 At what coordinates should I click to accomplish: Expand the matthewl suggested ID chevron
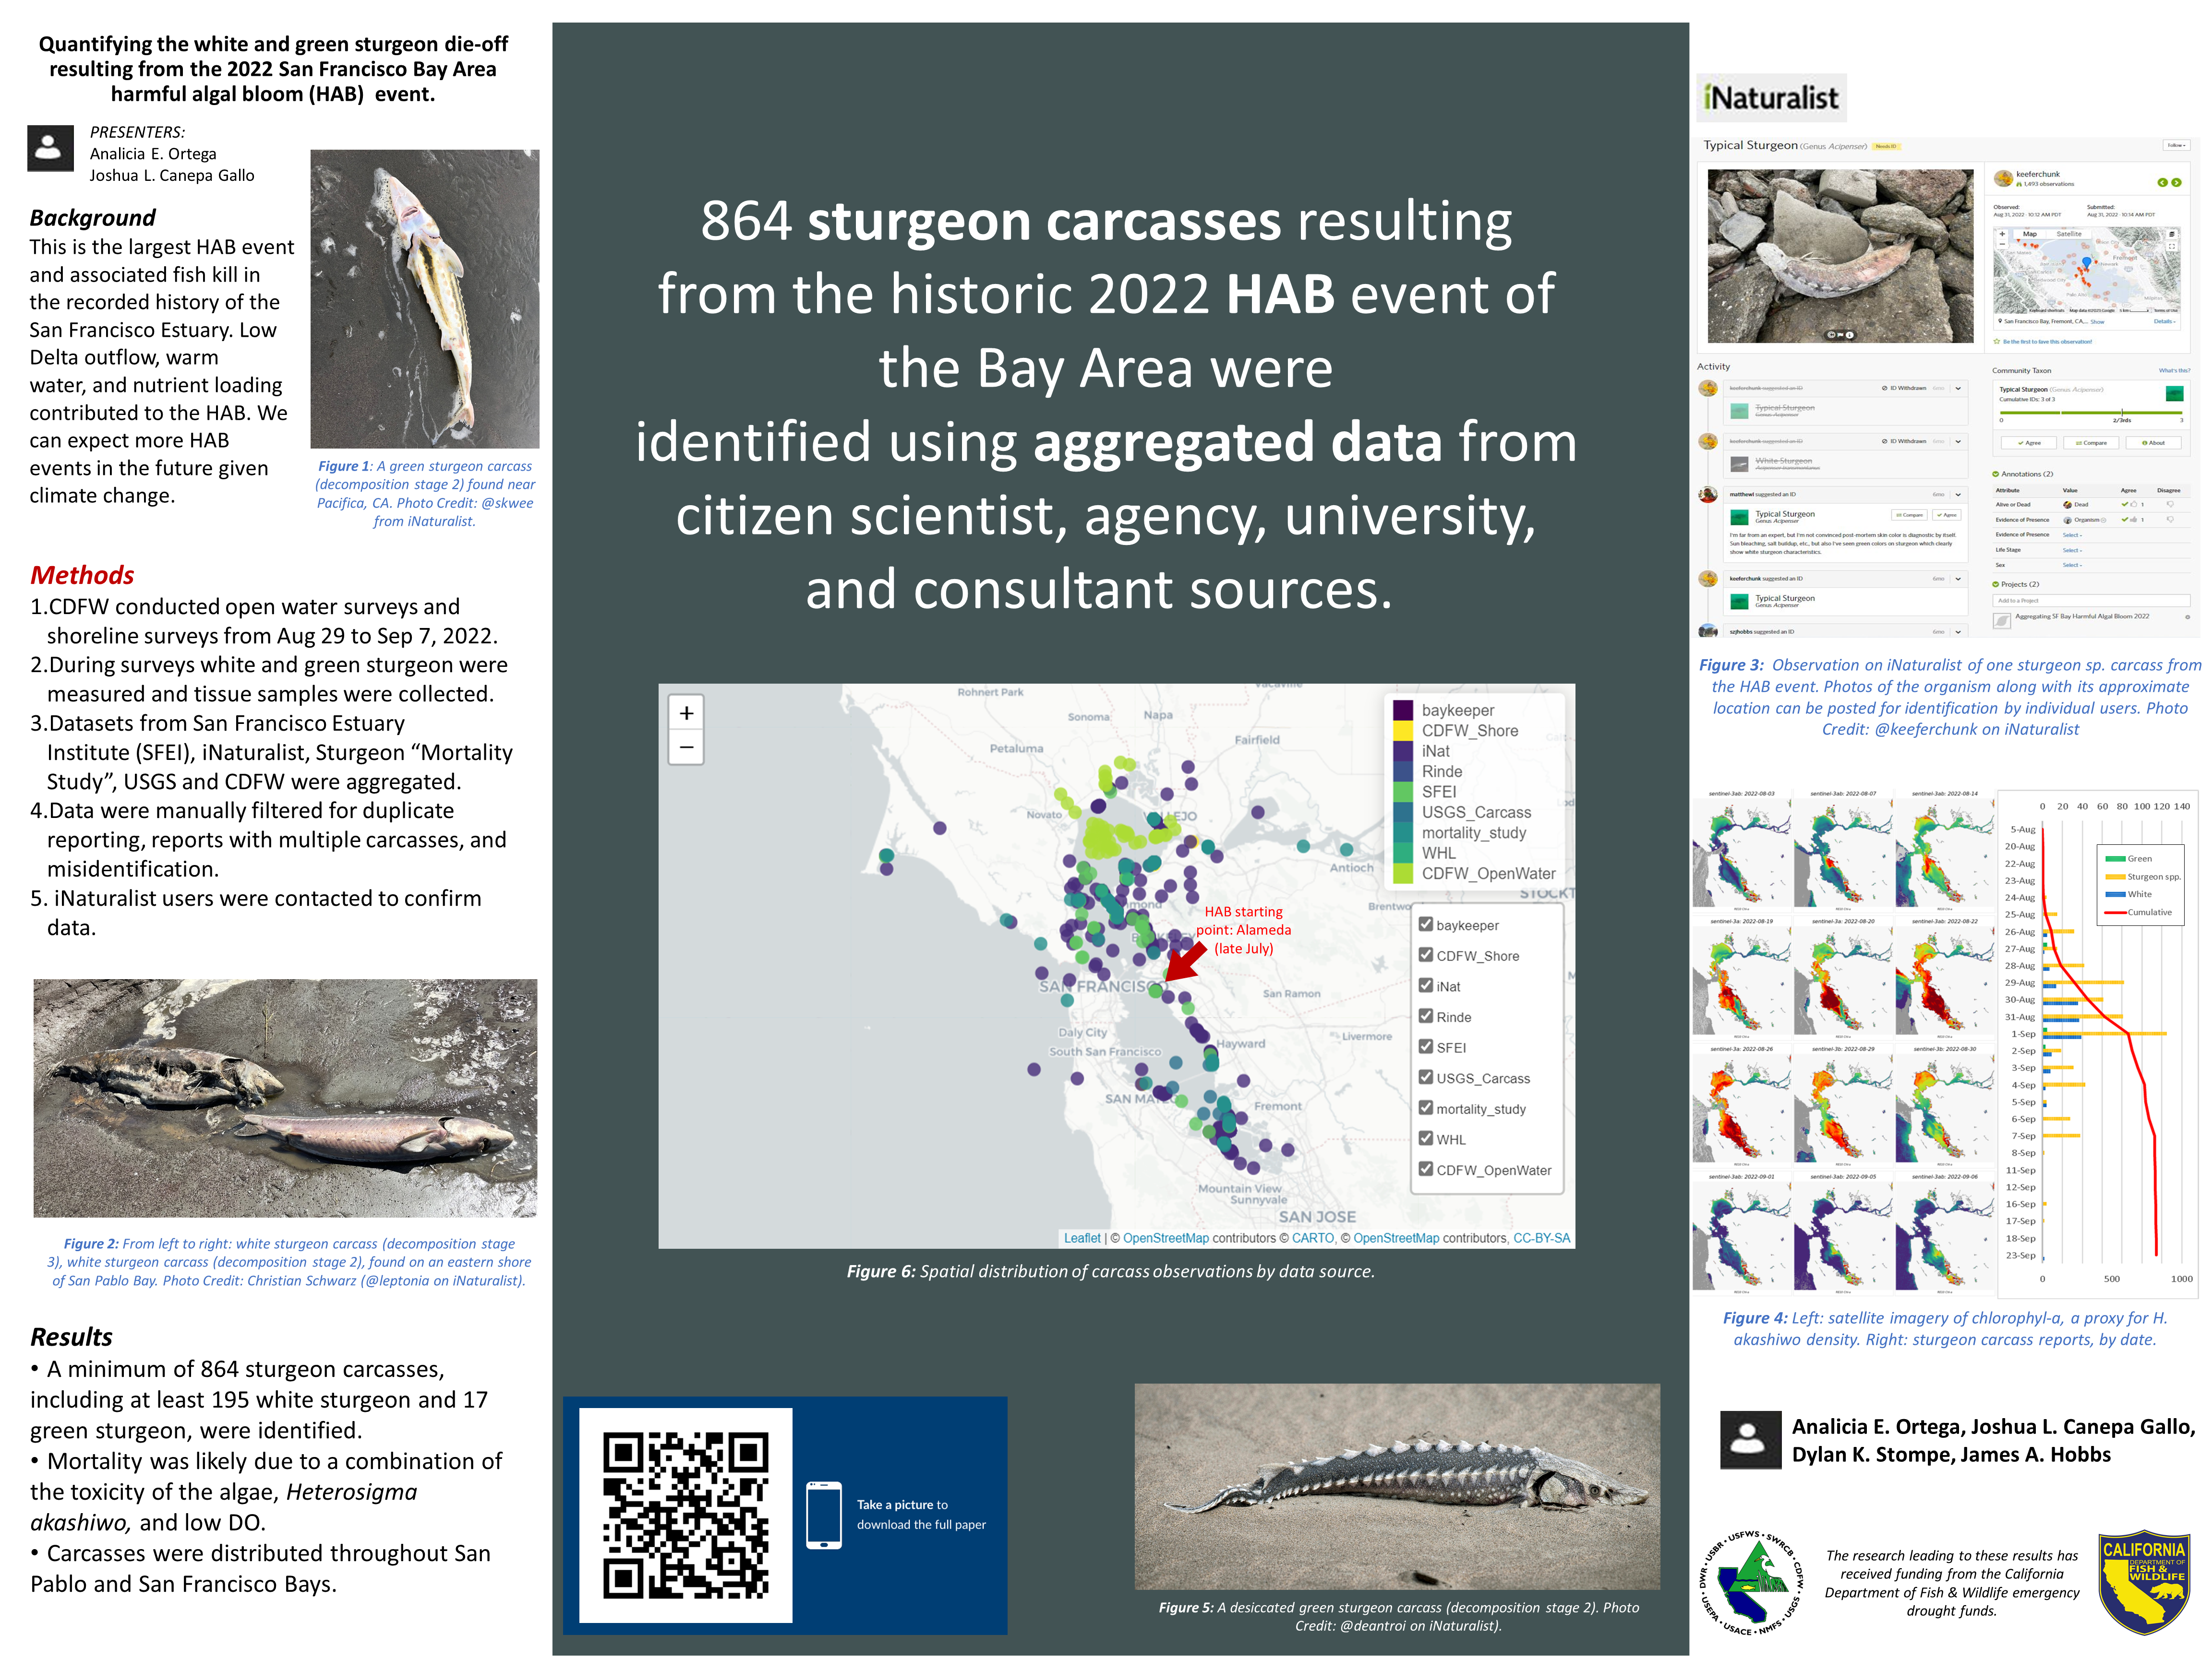coord(1958,495)
